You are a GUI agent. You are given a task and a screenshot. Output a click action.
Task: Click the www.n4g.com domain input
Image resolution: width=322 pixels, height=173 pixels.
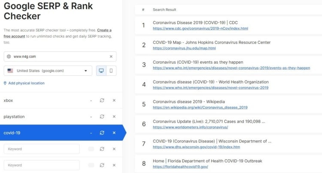(x=60, y=56)
